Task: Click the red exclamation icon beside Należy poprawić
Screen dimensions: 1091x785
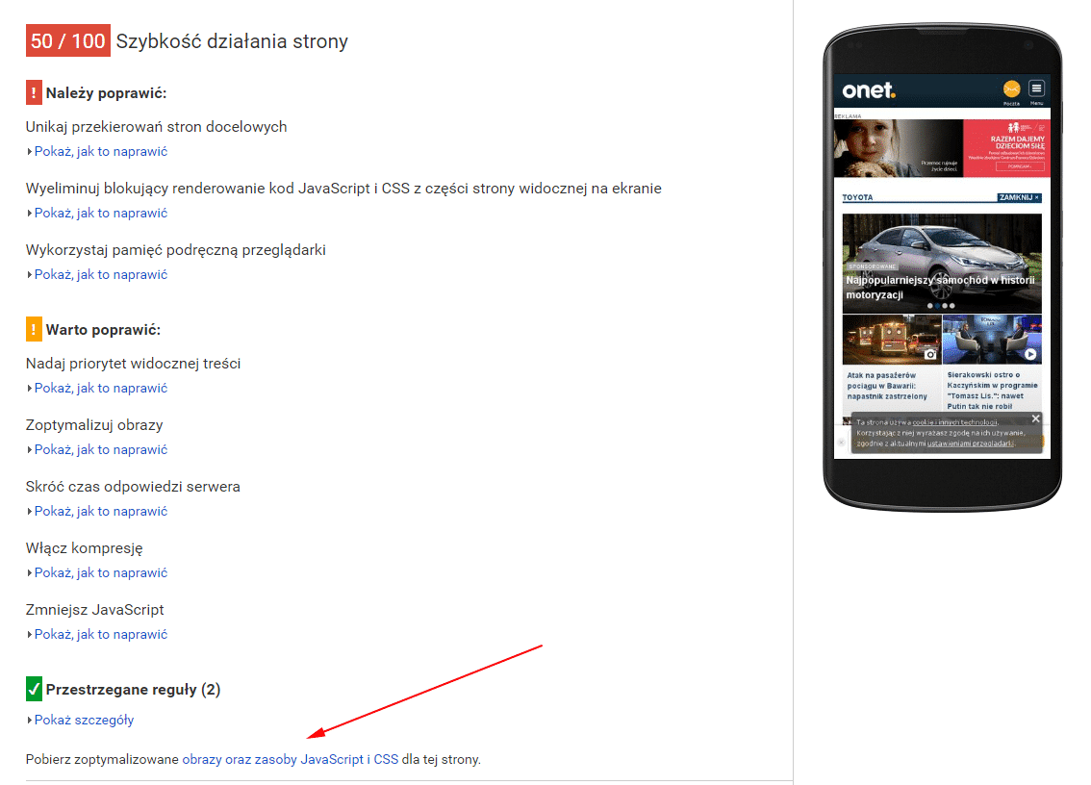Action: (34, 93)
